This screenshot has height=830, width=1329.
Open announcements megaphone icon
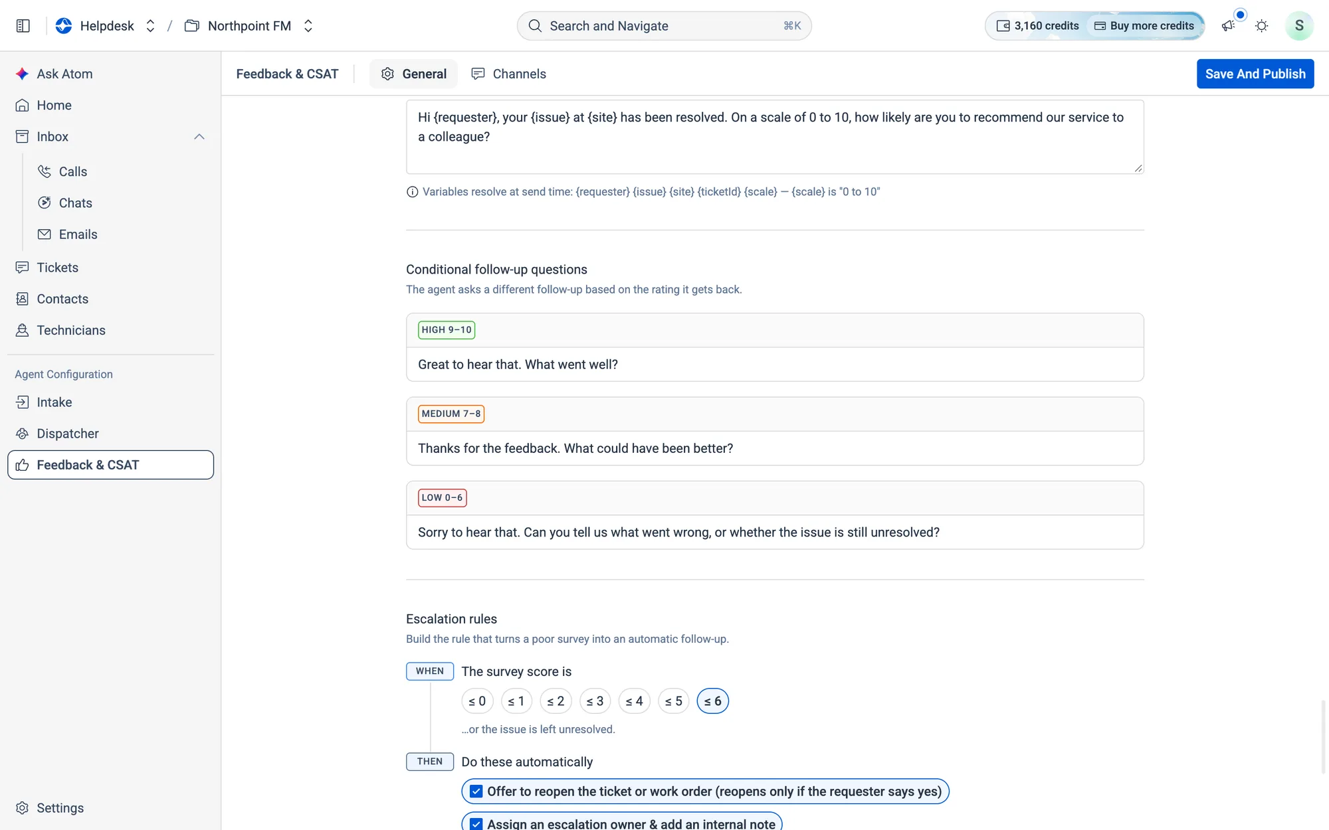pyautogui.click(x=1228, y=26)
